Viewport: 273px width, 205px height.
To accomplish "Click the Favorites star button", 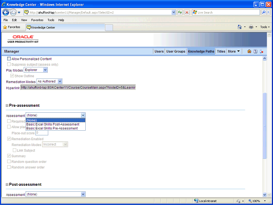I will tap(12, 27).
